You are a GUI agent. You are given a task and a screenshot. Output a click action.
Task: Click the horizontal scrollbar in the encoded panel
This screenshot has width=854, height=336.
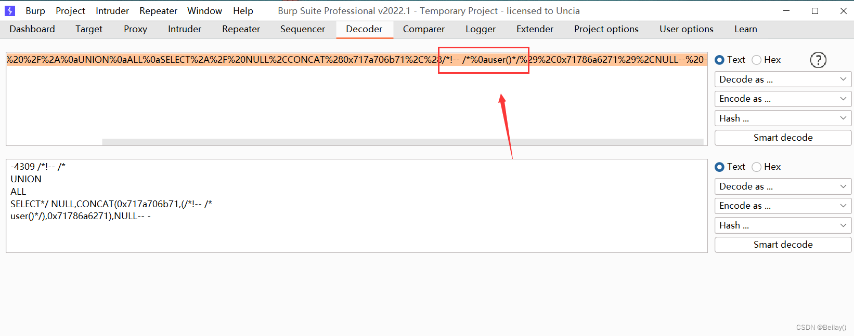pos(403,142)
